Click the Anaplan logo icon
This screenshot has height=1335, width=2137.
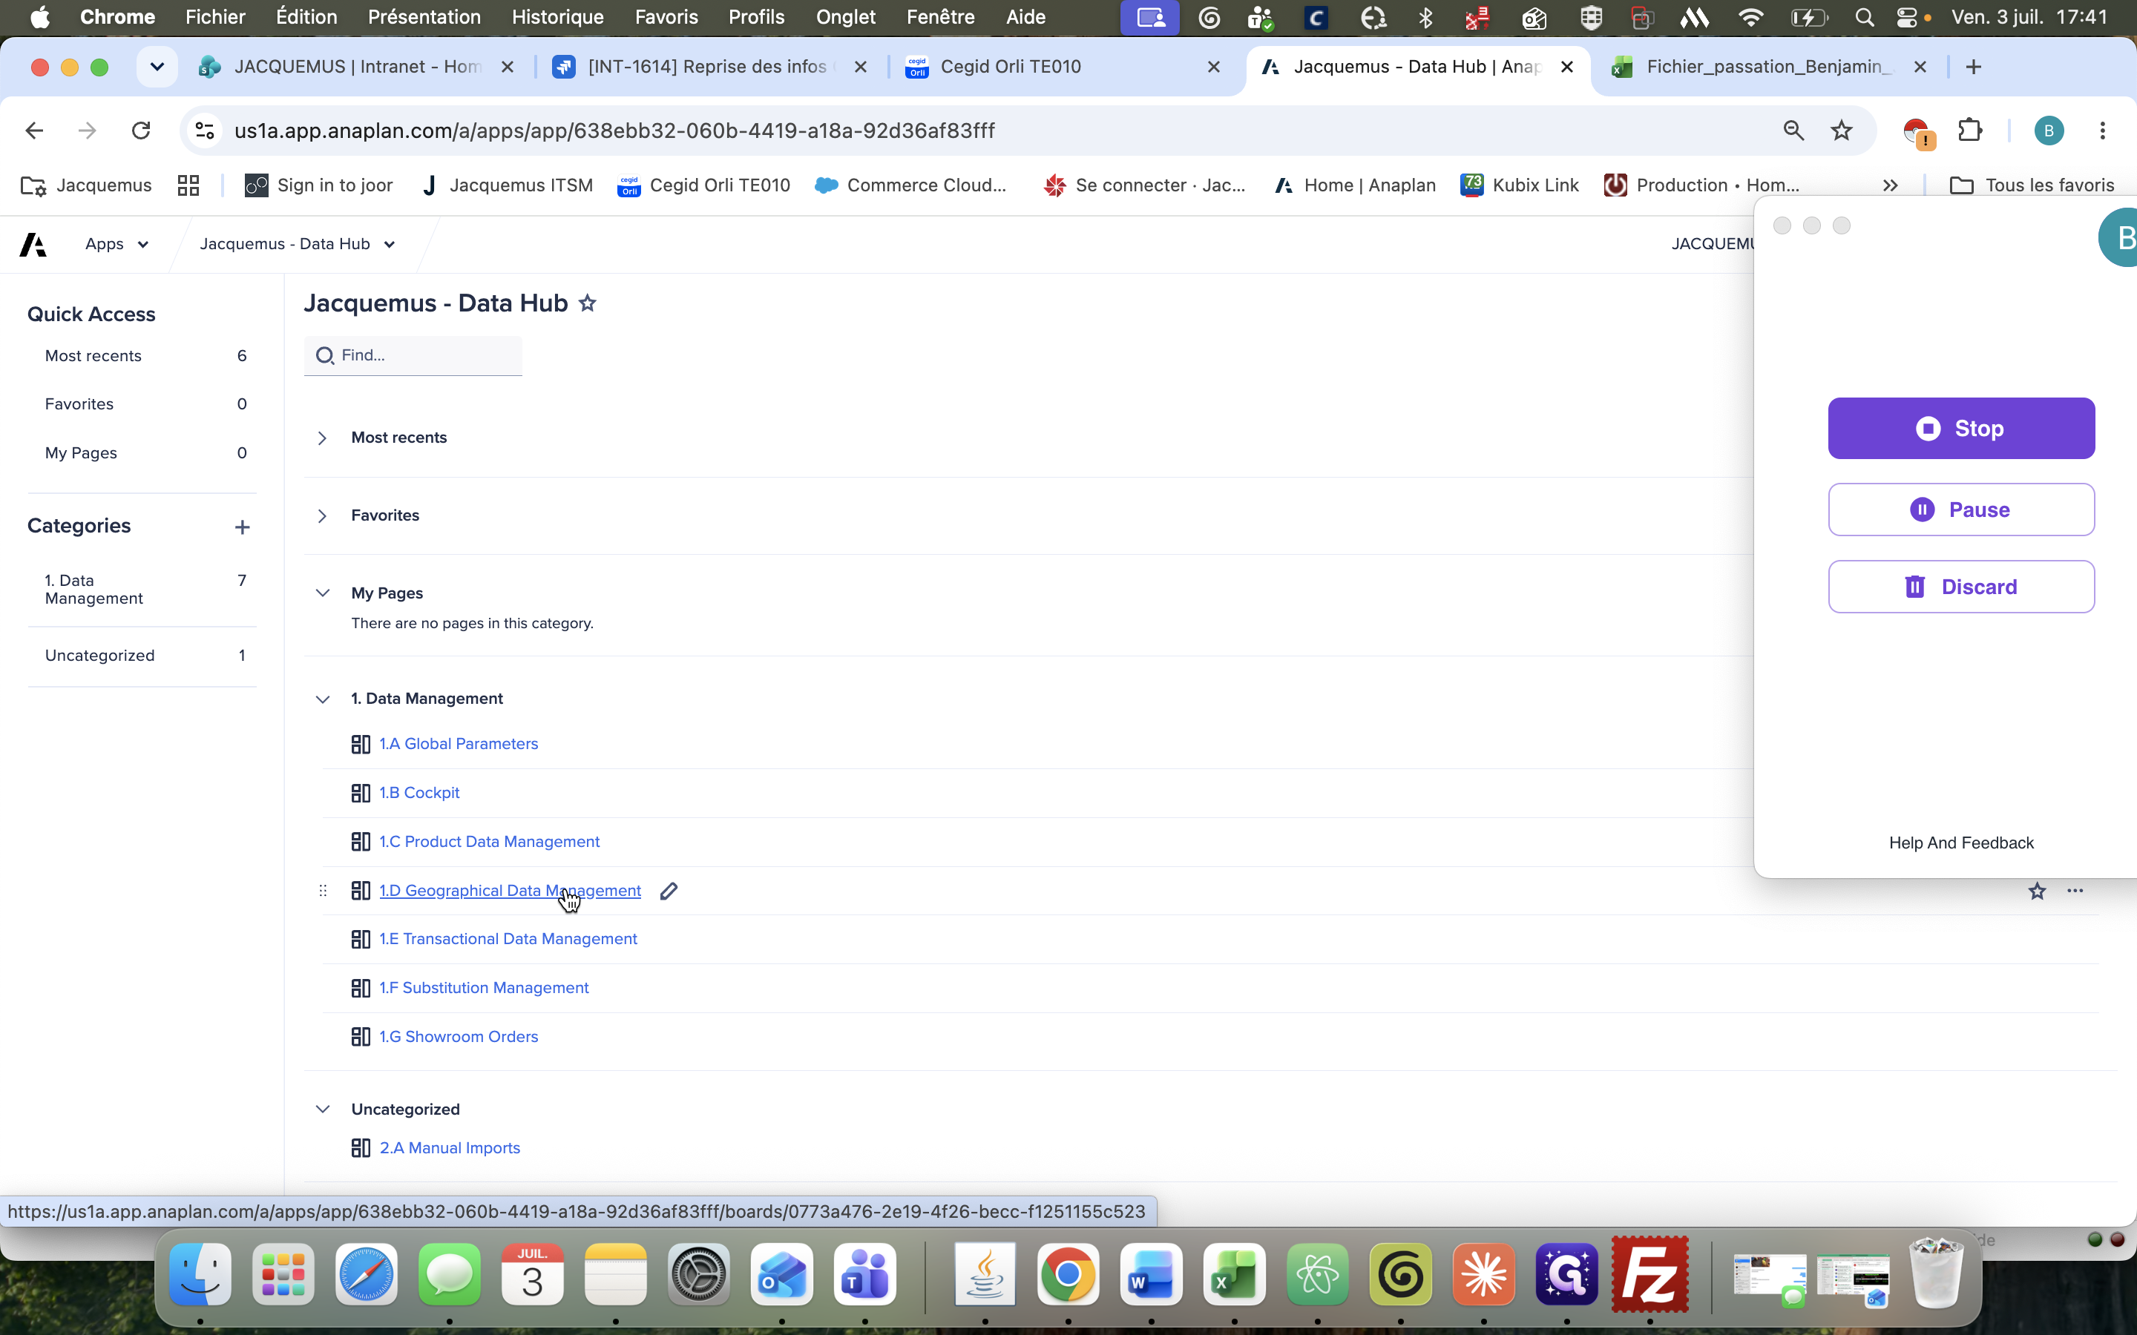tap(33, 245)
